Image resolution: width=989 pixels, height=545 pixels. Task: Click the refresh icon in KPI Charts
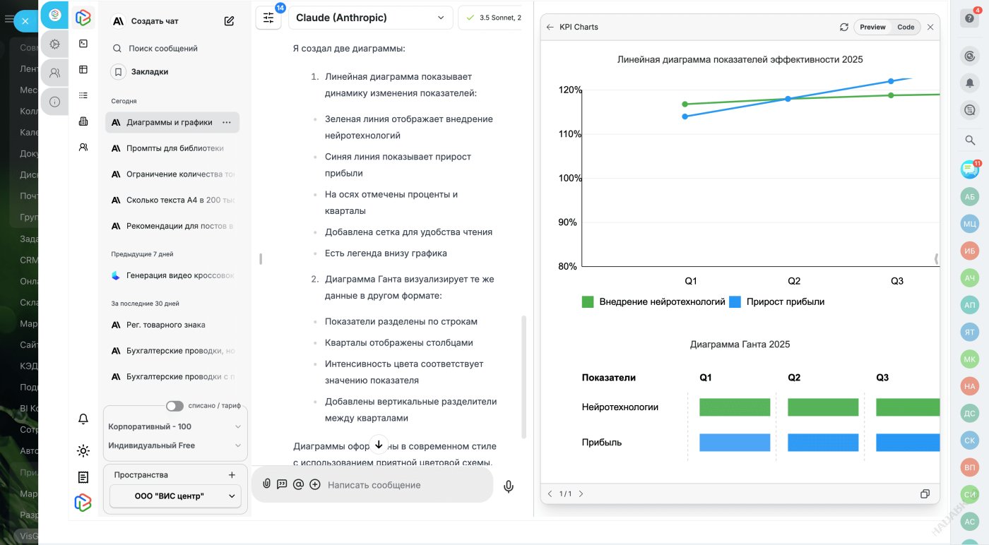pos(843,27)
